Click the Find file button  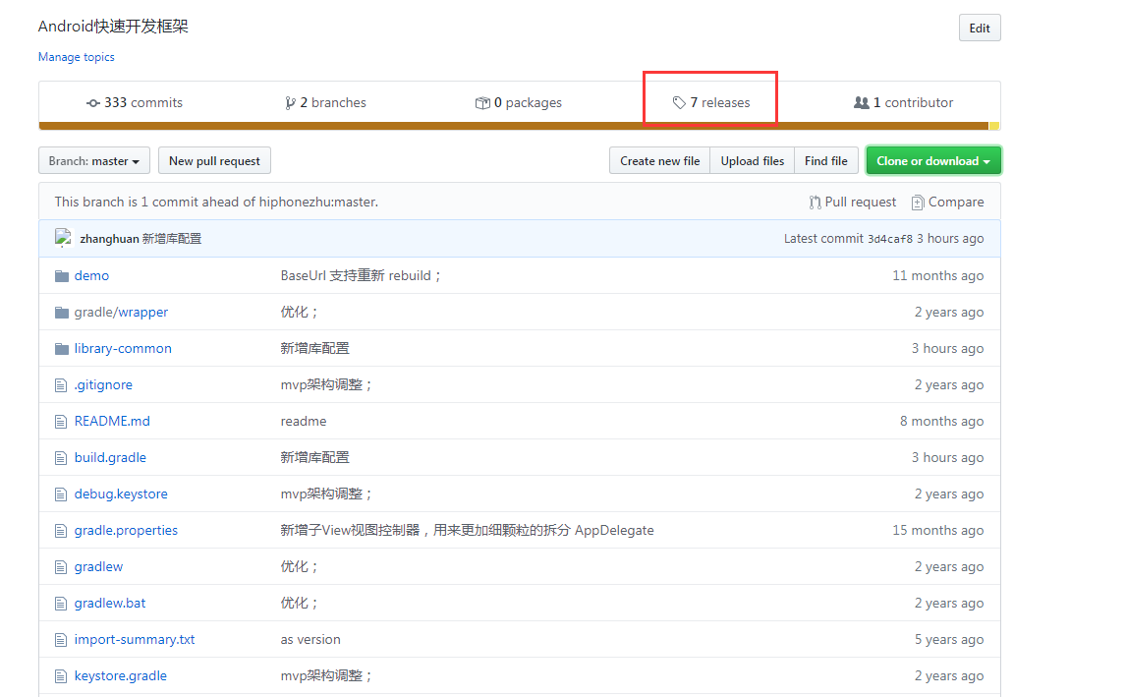coord(825,161)
